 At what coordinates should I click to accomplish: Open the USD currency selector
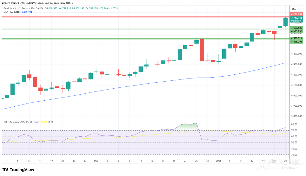(x=294, y=9)
